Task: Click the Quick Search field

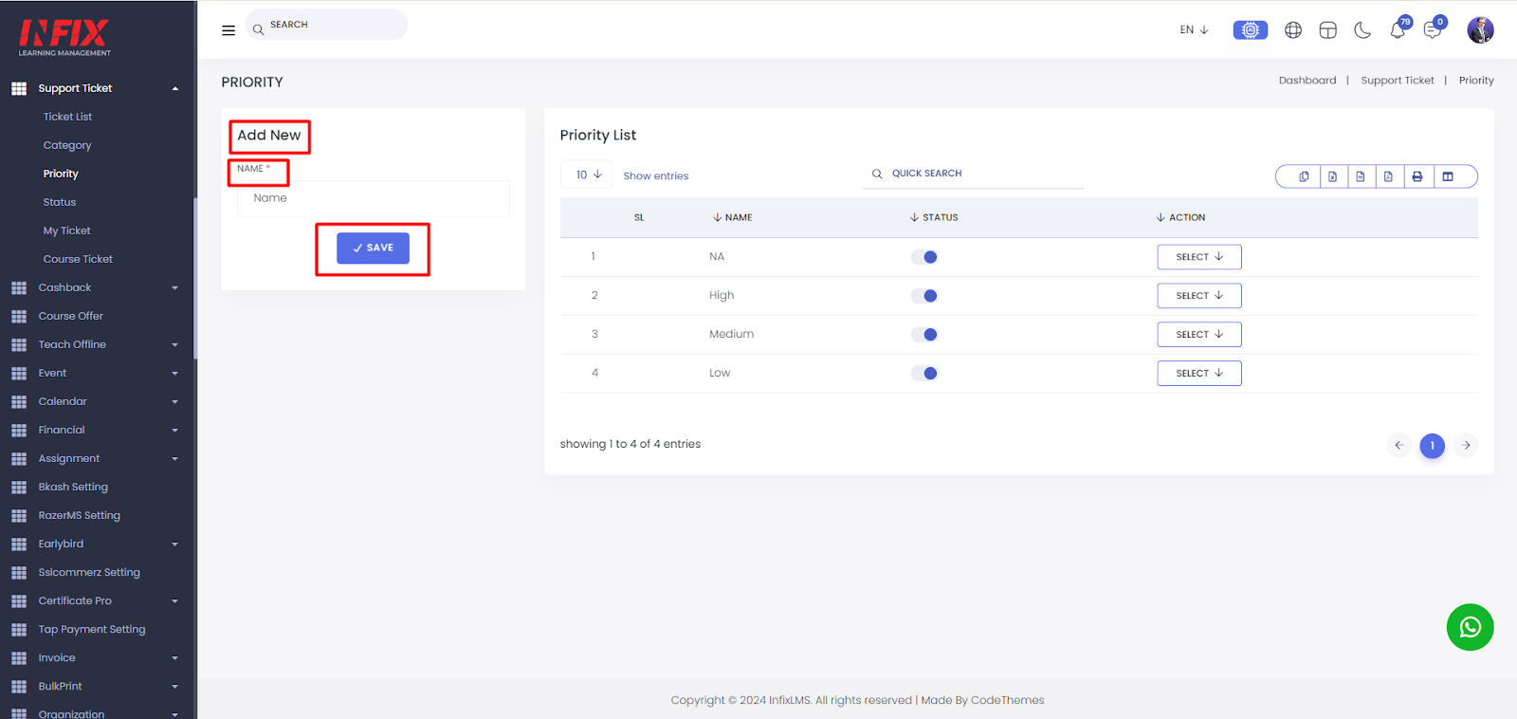Action: [973, 174]
